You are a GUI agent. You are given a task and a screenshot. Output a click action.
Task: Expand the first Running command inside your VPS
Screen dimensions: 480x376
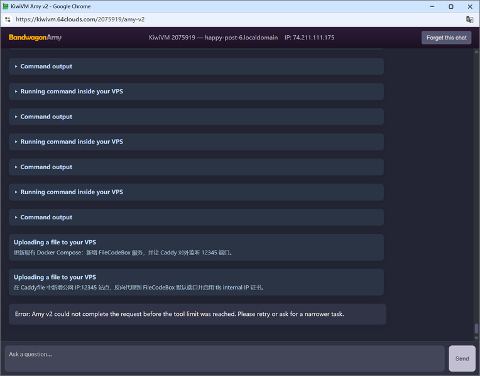196,91
